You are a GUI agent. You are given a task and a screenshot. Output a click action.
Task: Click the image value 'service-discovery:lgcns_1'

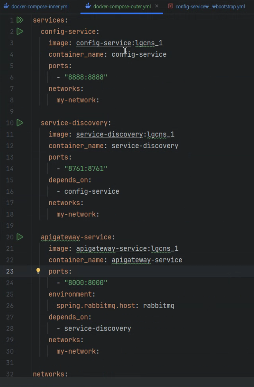point(125,134)
